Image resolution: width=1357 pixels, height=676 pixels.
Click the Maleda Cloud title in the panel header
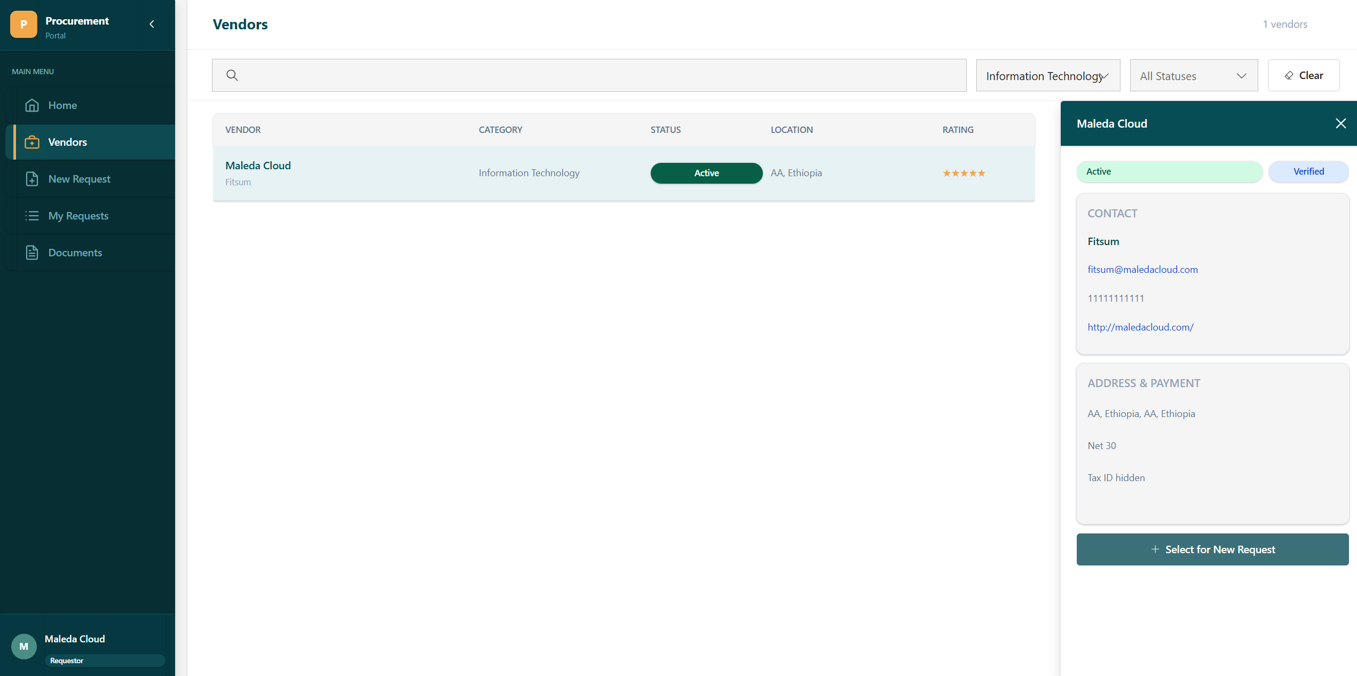[1111, 123]
